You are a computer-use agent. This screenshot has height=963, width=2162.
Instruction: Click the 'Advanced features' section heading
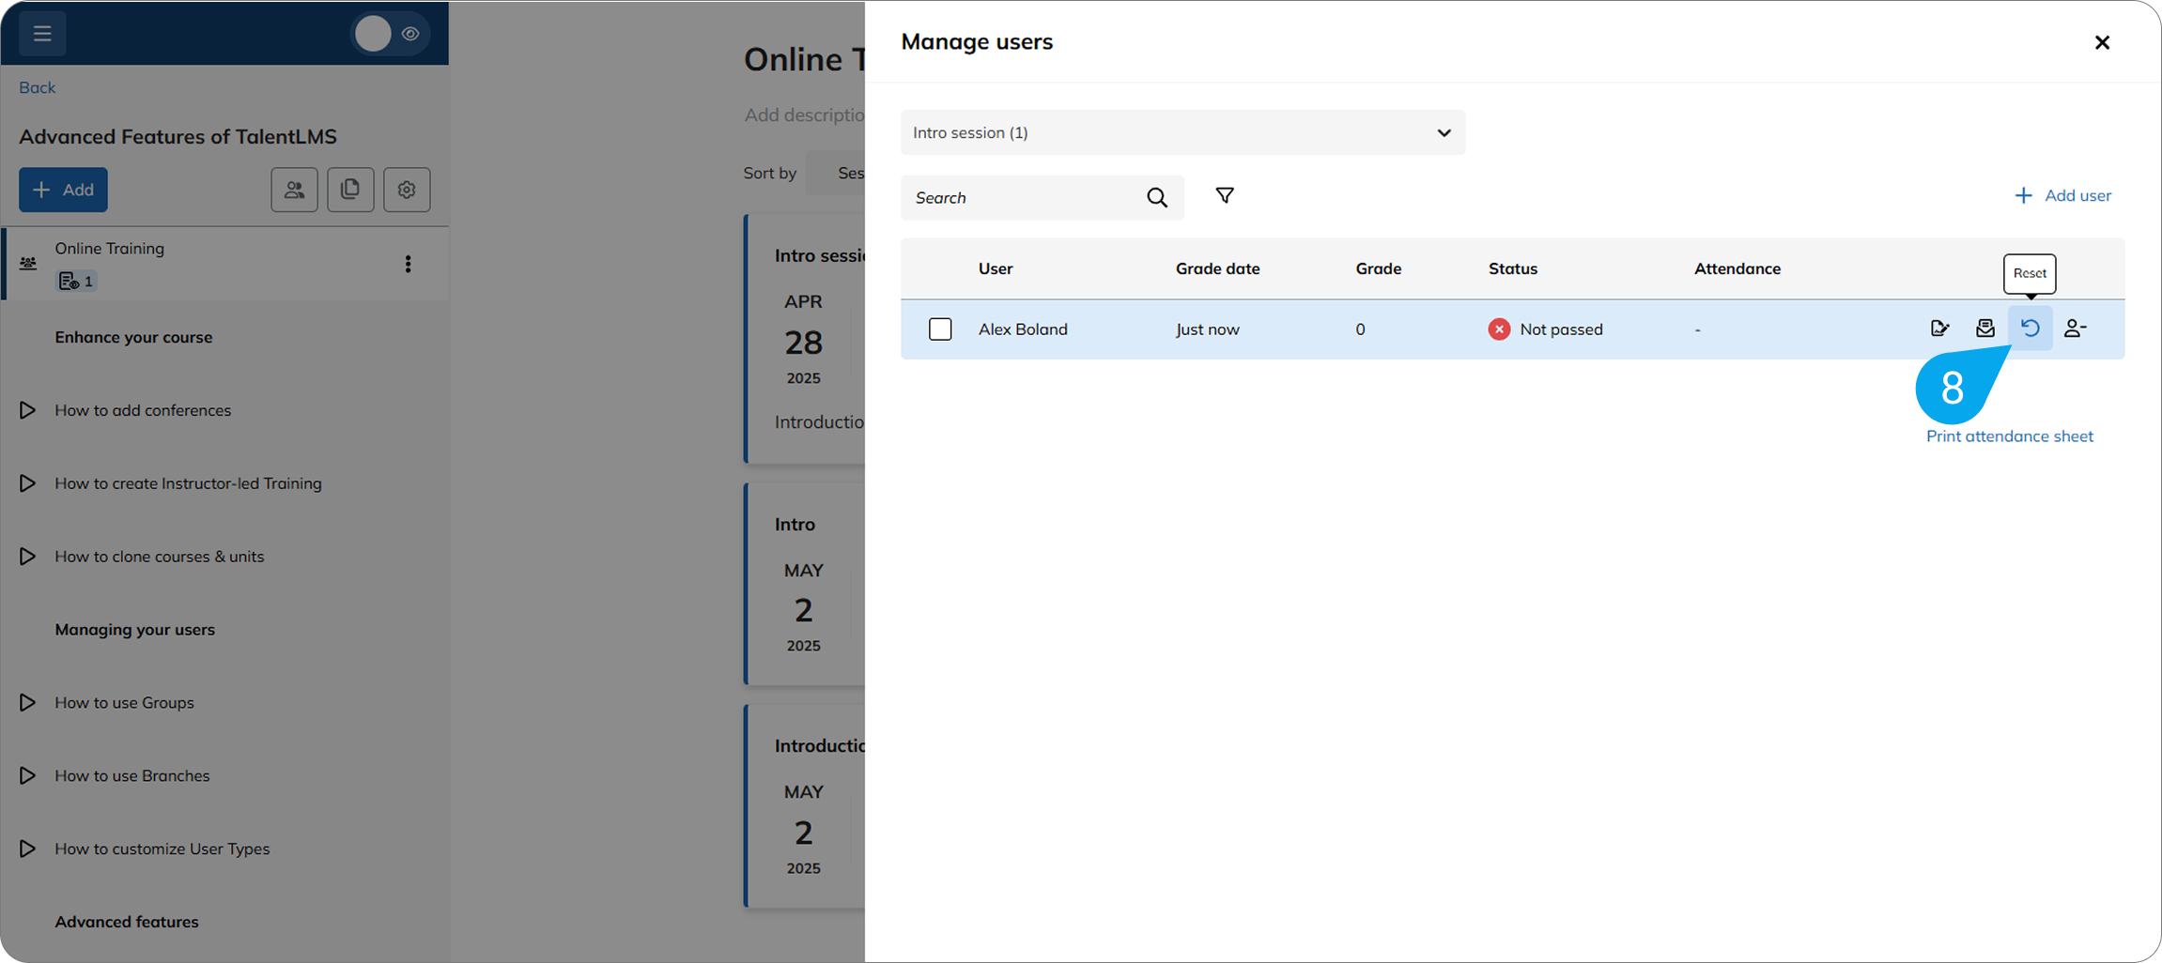pos(127,922)
